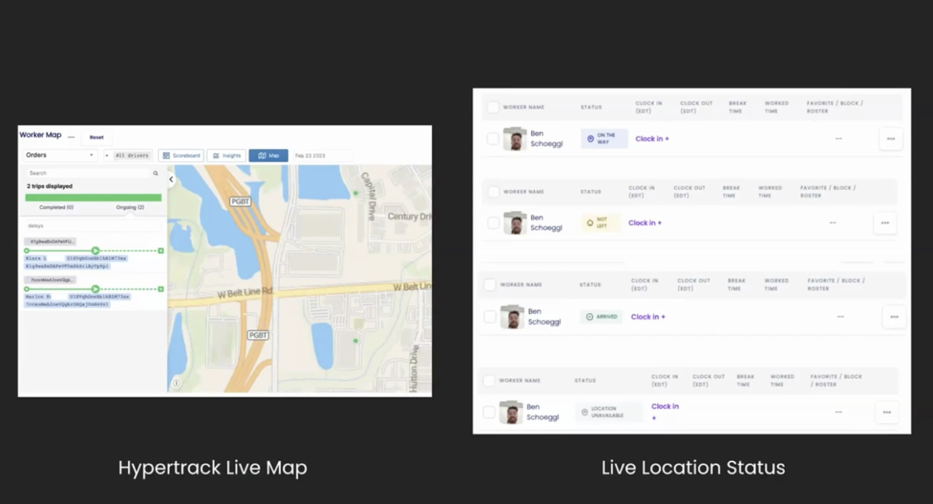
Task: Click Marlon K's trip progress line
Action: point(94,289)
